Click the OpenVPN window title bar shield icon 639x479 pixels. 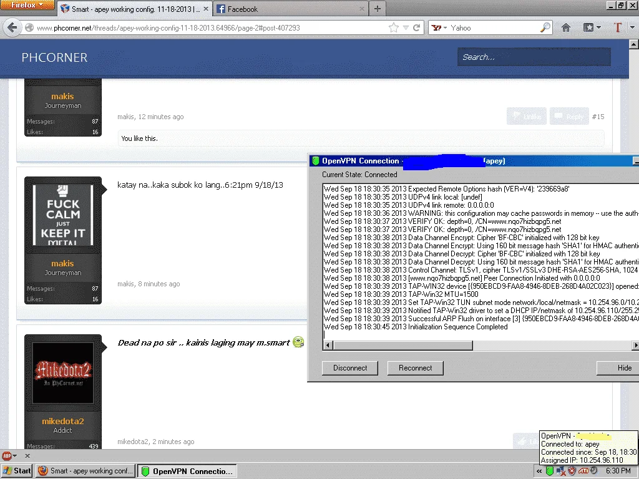coord(315,161)
